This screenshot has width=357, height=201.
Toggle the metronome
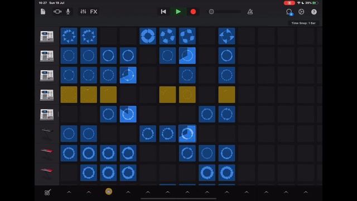tap(250, 12)
